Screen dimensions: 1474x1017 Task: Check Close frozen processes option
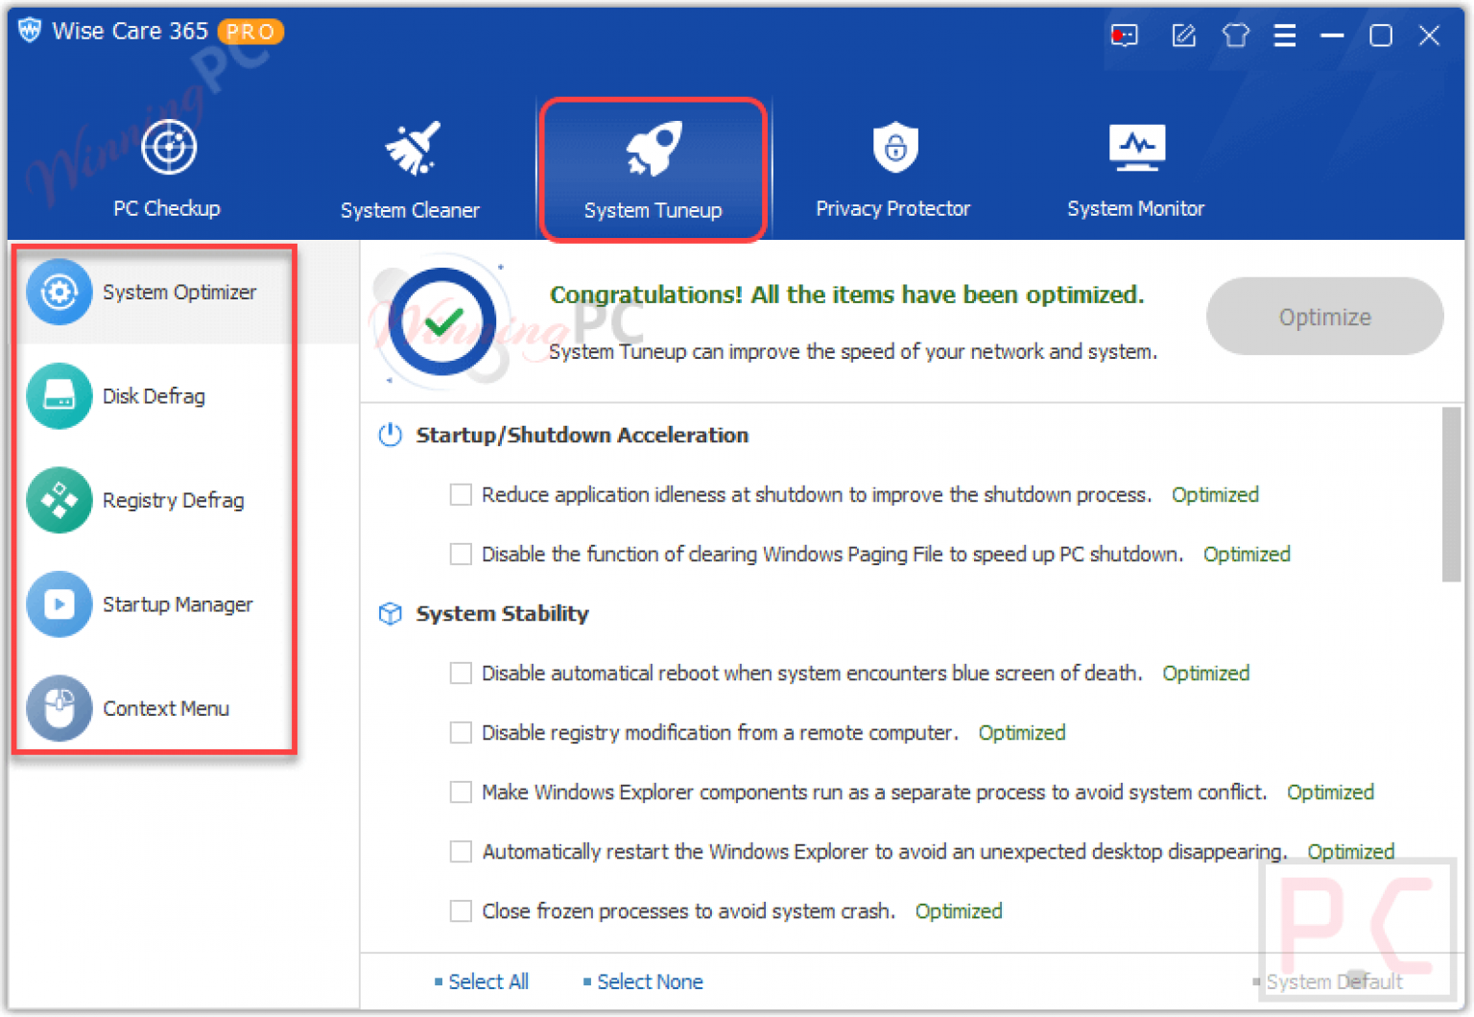coord(462,911)
